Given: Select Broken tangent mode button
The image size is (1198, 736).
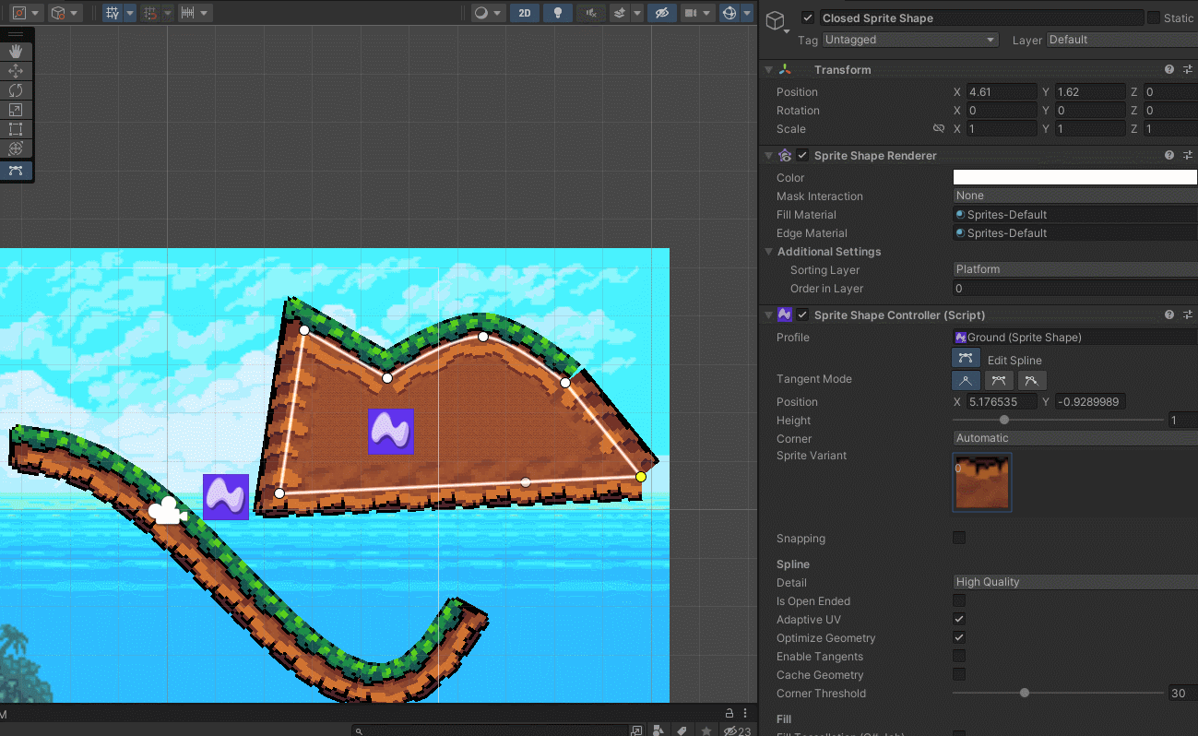Looking at the screenshot, I should point(1032,380).
